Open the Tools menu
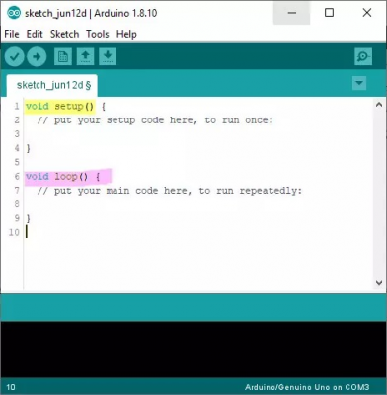387x395 pixels. (x=98, y=34)
